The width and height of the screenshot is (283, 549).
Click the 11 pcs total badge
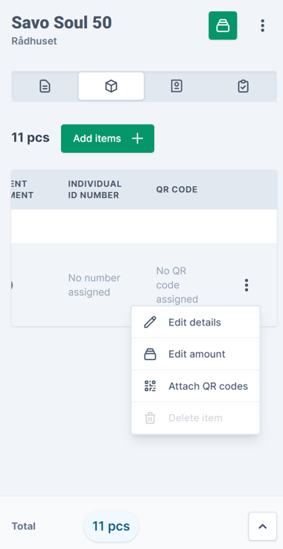click(111, 526)
